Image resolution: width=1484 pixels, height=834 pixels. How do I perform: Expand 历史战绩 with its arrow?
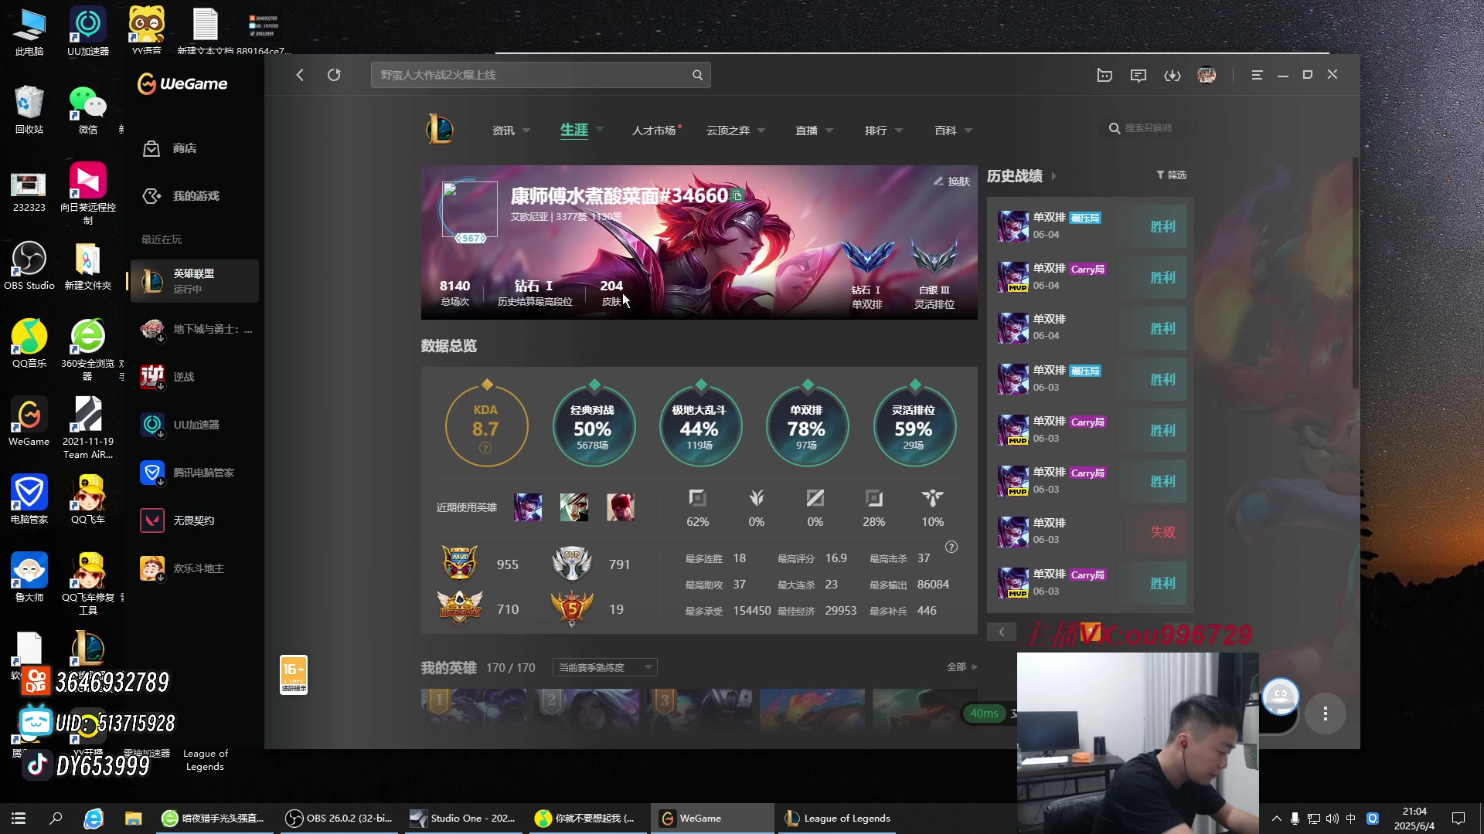[x=1053, y=176]
